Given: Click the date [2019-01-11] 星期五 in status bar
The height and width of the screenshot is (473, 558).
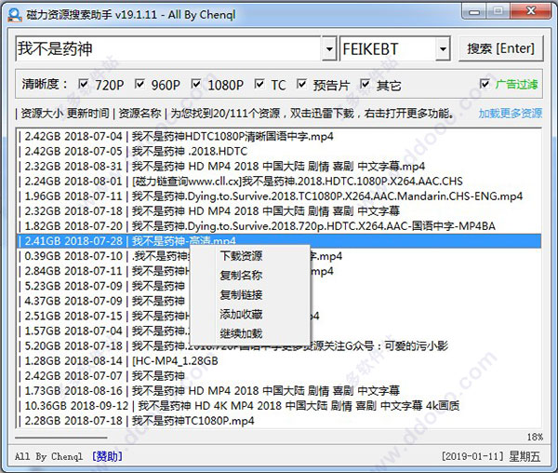Looking at the screenshot, I should [491, 456].
